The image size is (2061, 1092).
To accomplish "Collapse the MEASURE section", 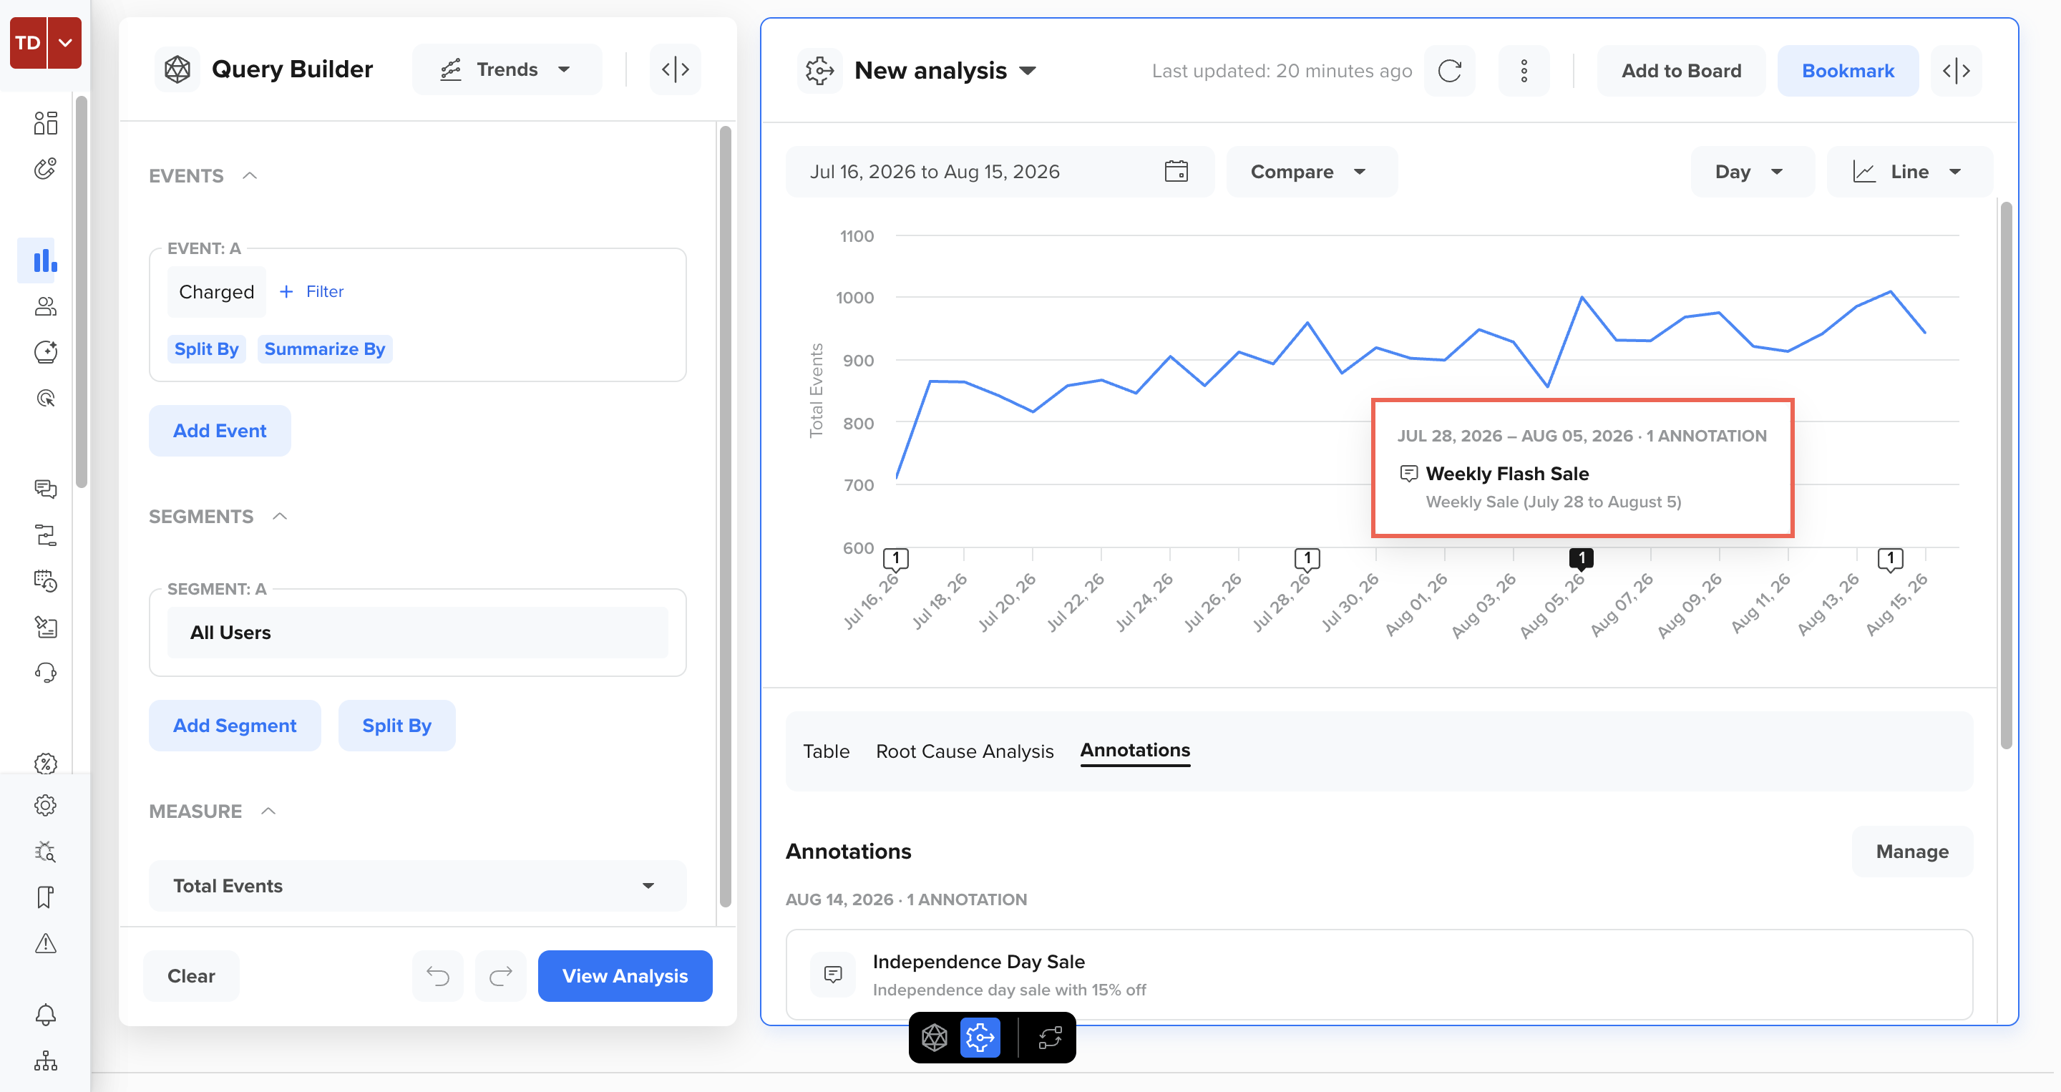I will (268, 810).
